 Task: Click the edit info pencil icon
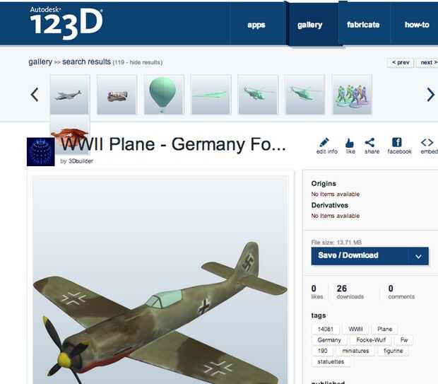point(324,142)
